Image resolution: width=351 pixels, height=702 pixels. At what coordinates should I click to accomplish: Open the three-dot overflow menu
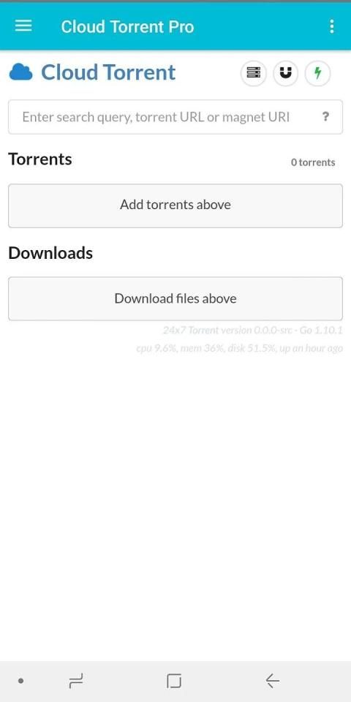pos(332,26)
